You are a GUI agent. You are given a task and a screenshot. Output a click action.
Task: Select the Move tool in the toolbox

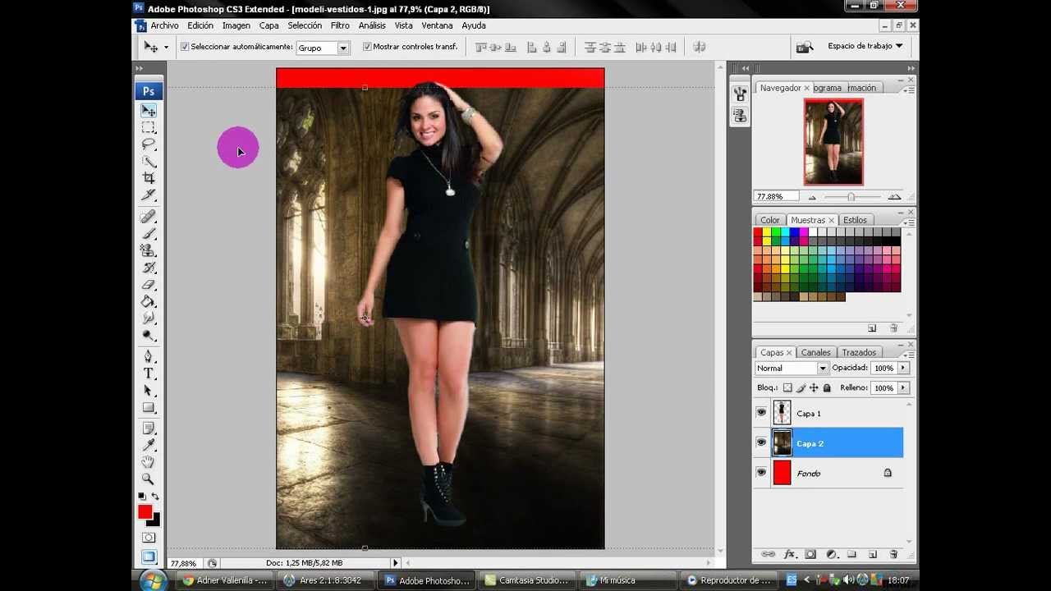pos(149,110)
